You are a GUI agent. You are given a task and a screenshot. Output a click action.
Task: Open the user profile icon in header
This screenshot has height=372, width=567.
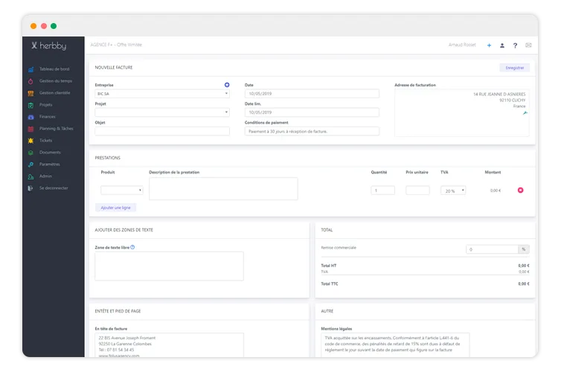502,45
